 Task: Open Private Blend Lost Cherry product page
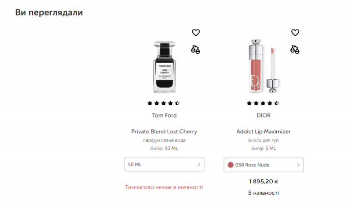(164, 132)
